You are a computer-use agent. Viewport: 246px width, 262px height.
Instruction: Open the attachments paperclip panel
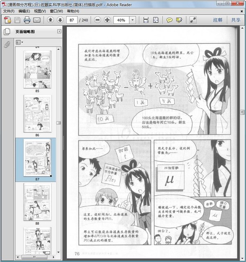click(7, 44)
